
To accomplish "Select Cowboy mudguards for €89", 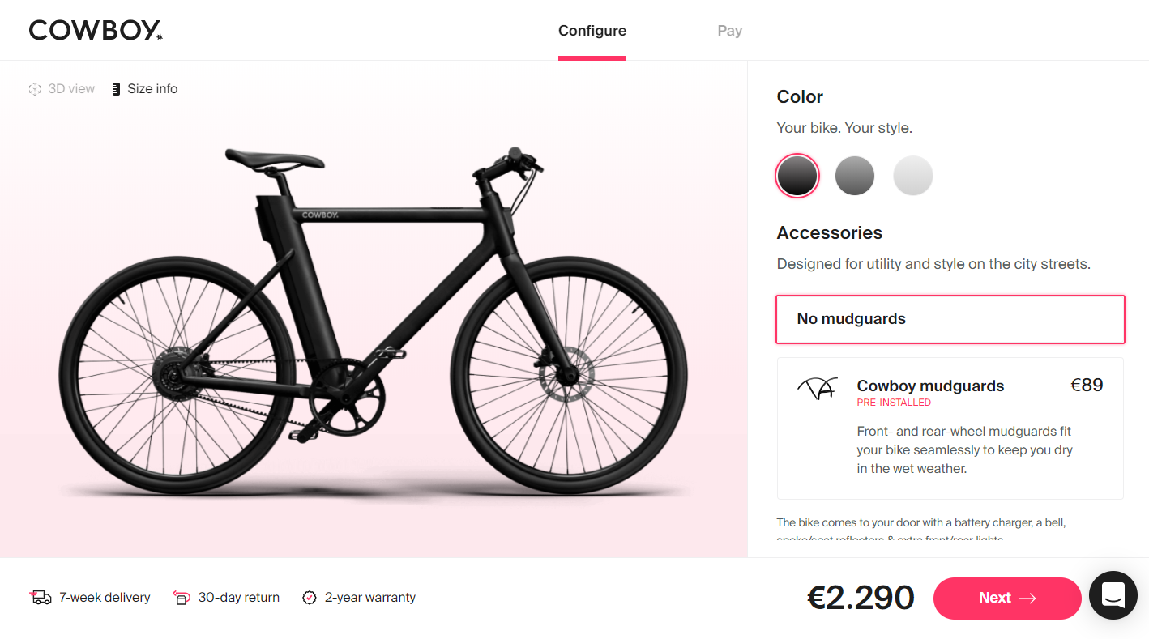I will pyautogui.click(x=950, y=428).
